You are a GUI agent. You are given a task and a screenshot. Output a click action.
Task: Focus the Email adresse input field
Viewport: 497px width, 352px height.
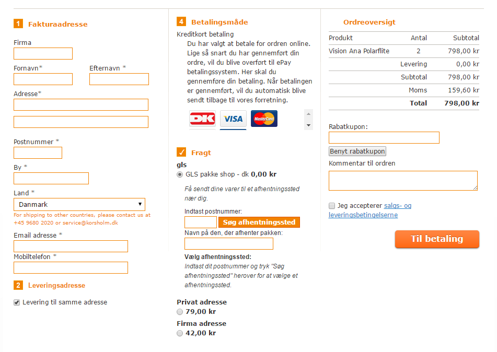click(x=71, y=247)
